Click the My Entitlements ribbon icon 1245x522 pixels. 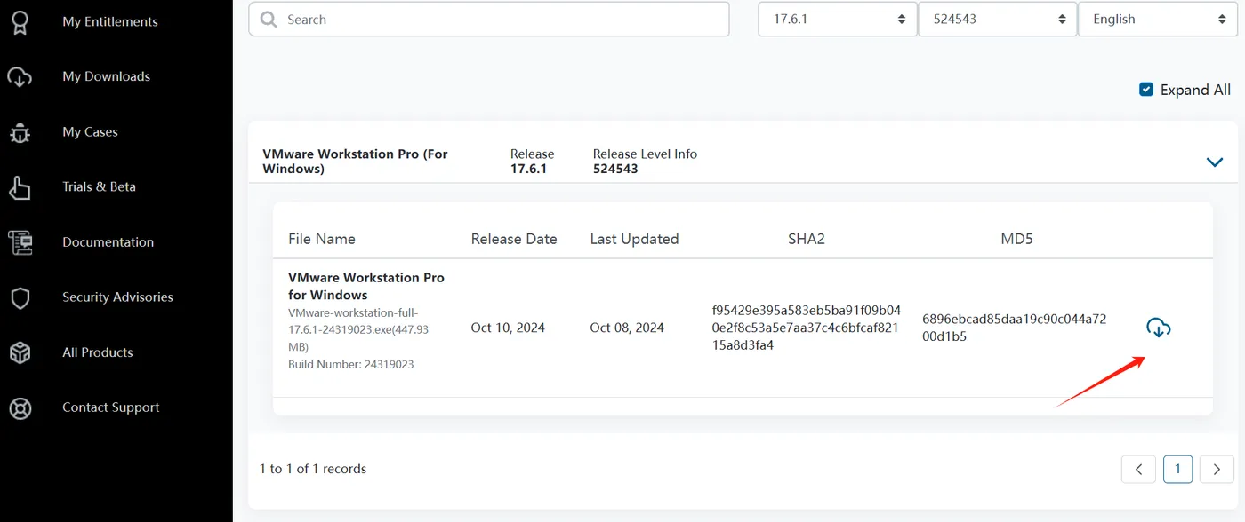[x=20, y=21]
